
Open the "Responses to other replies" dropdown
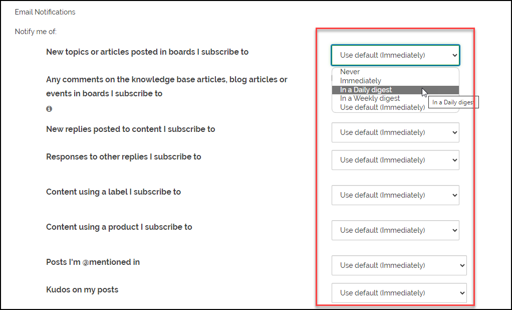click(x=395, y=160)
